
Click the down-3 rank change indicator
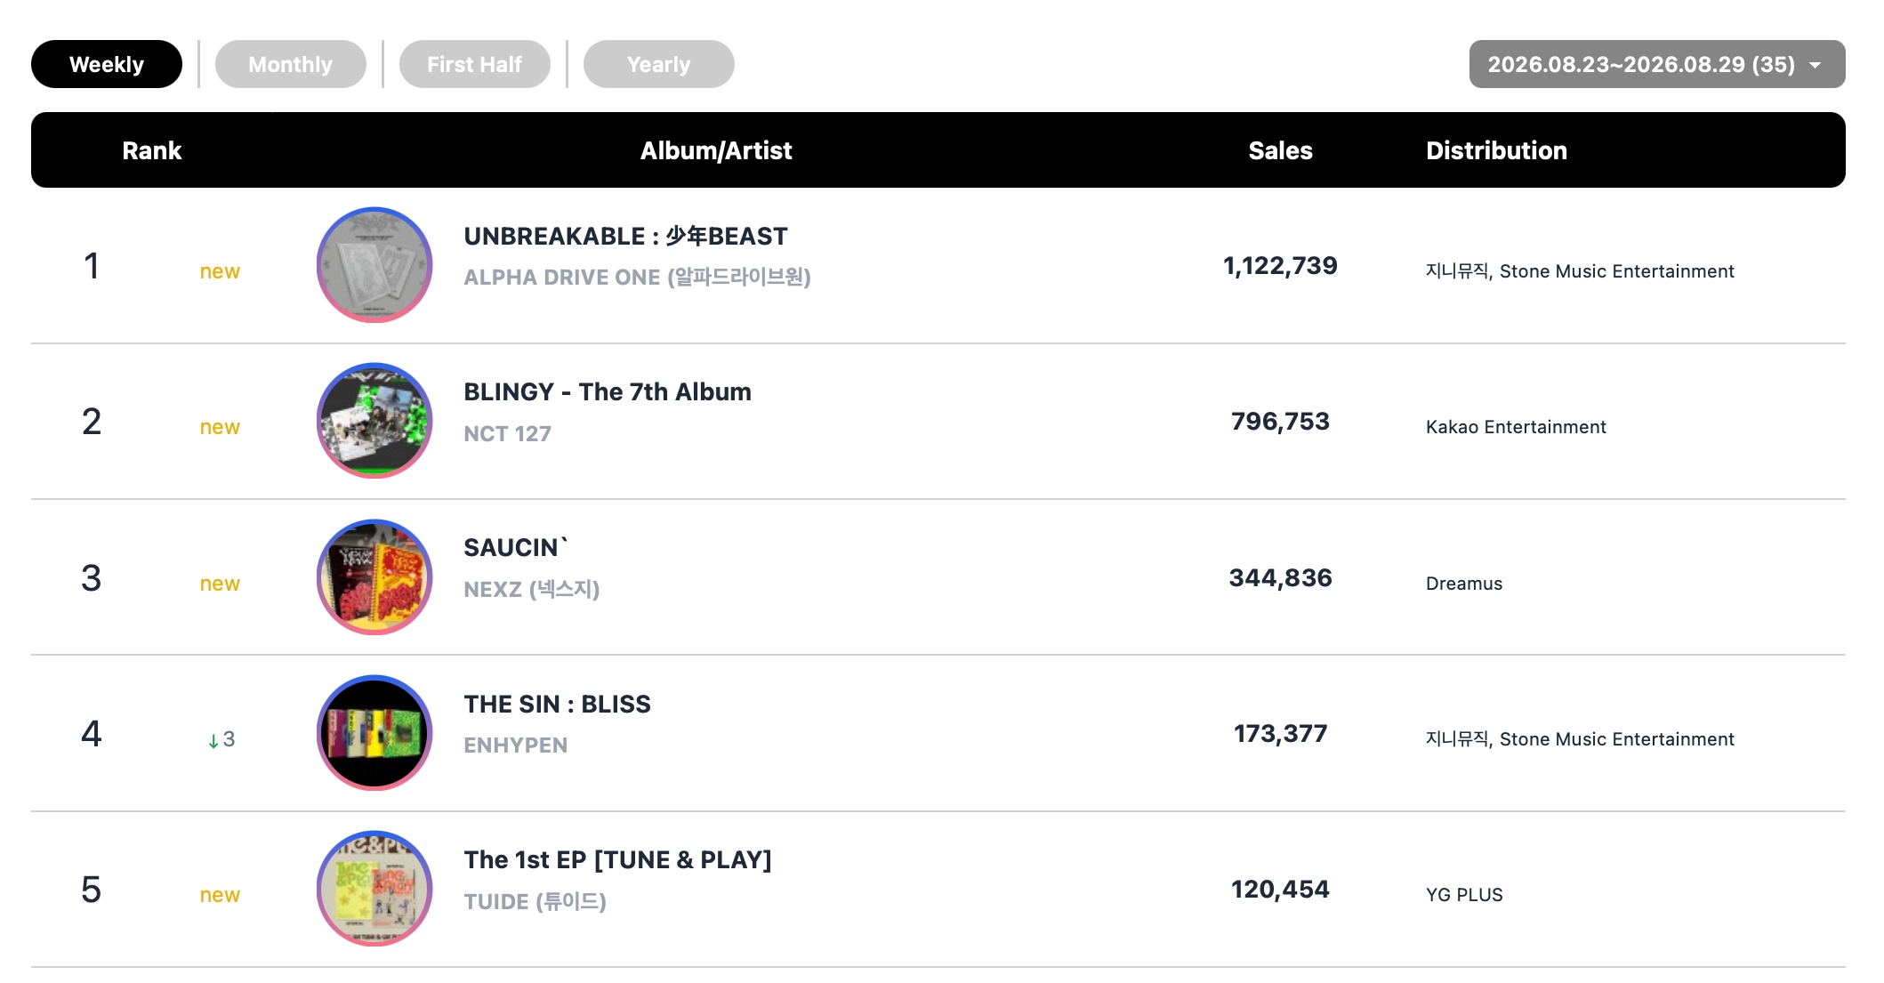coord(221,739)
